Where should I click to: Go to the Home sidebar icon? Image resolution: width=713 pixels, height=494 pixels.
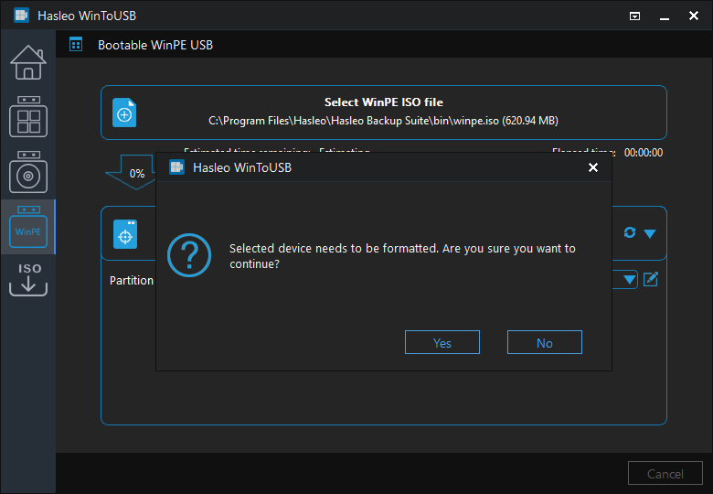click(28, 62)
